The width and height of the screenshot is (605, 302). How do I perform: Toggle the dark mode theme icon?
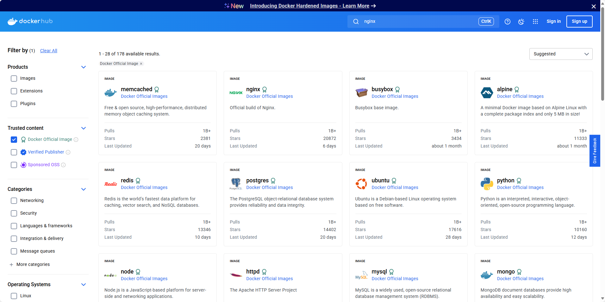521,22
